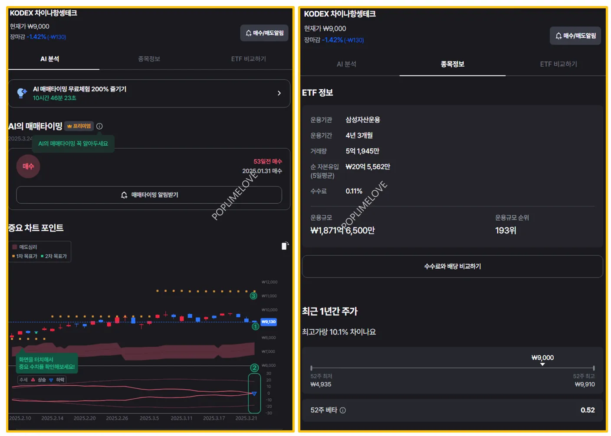Viewport: 611px width, 436px height.
Task: Click the 5억 1,945만 거래량 value
Action: click(x=362, y=151)
